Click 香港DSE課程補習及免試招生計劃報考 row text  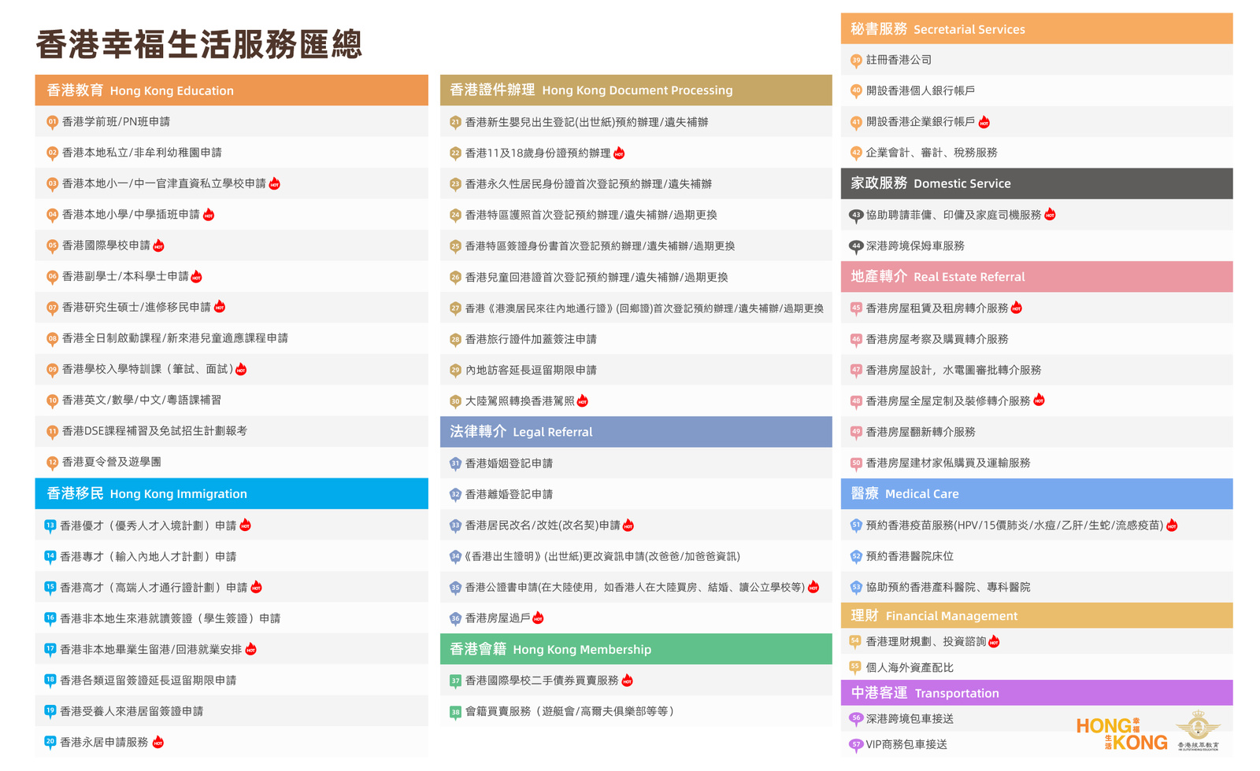click(154, 431)
